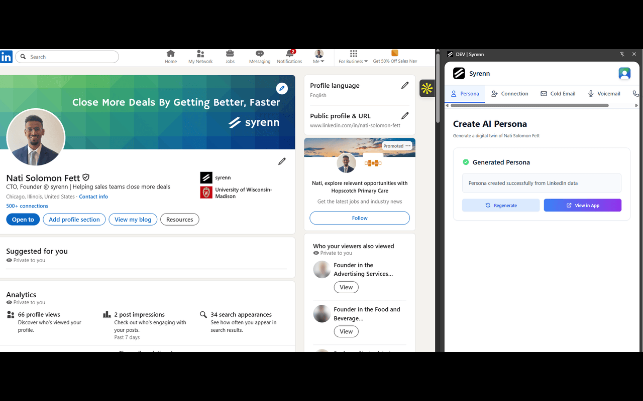The width and height of the screenshot is (643, 401).
Task: Switch to the Cold Email tab
Action: coord(558,94)
